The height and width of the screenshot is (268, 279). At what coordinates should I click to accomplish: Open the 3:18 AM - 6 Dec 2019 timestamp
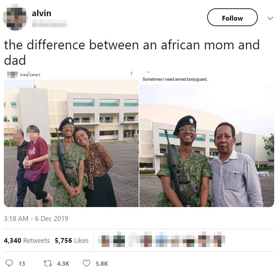(x=36, y=218)
